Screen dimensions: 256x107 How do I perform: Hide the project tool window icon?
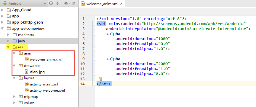pos(74,4)
